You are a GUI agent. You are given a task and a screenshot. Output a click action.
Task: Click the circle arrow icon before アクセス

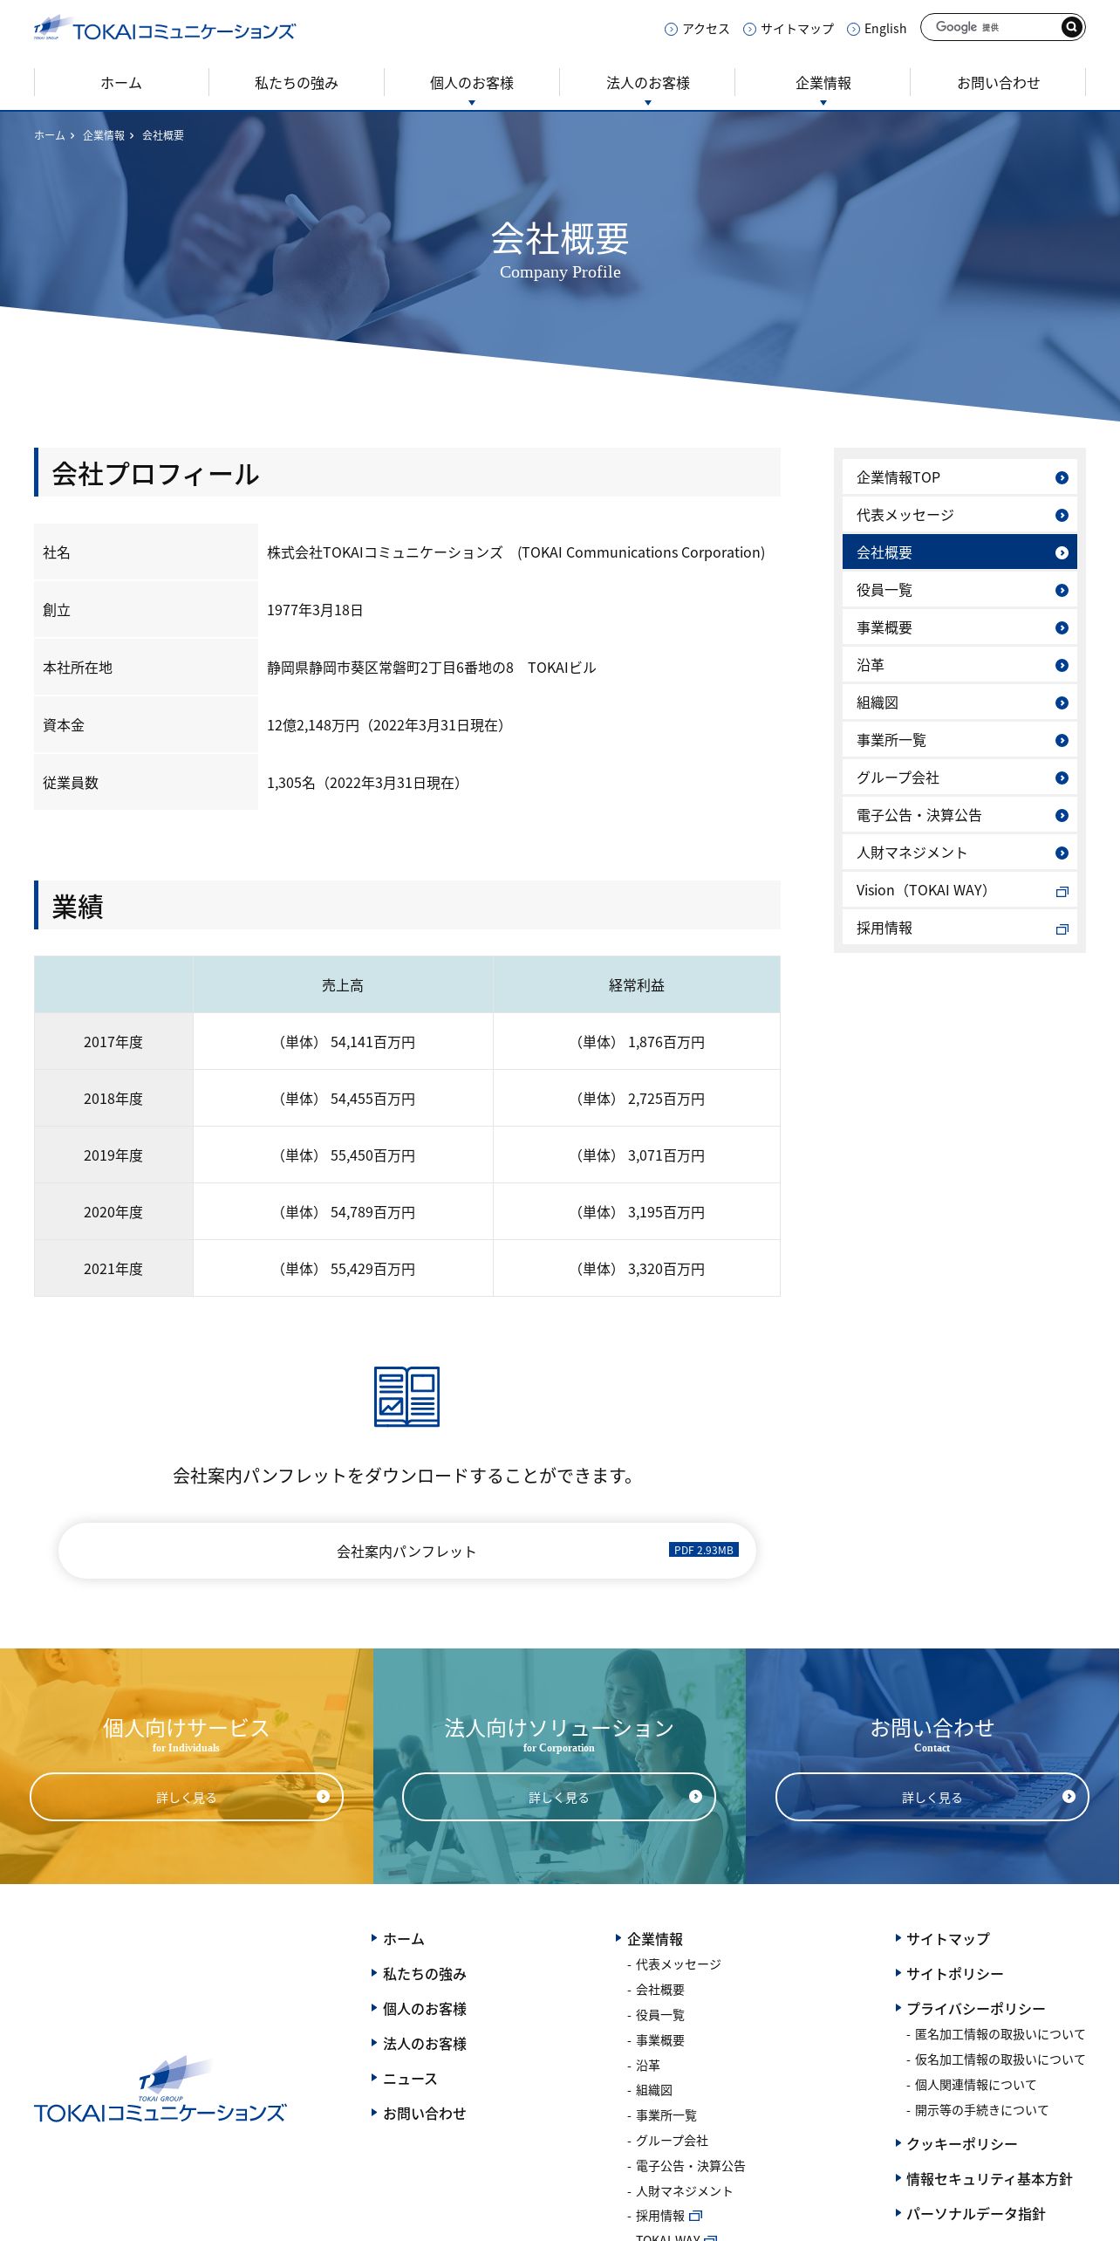click(x=671, y=29)
